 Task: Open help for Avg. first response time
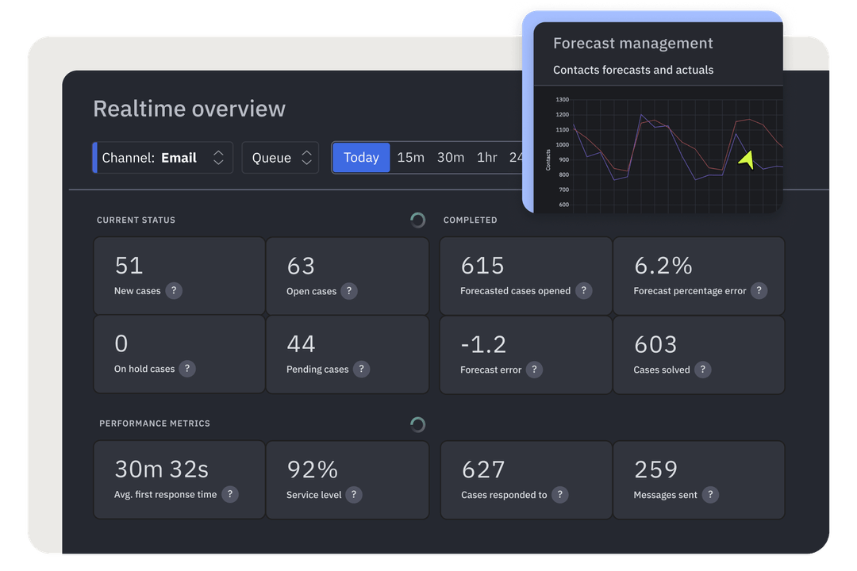pos(230,495)
